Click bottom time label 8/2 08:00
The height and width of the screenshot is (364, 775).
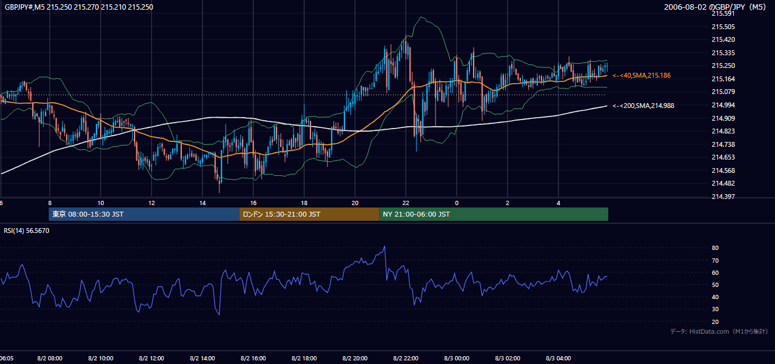(50, 359)
